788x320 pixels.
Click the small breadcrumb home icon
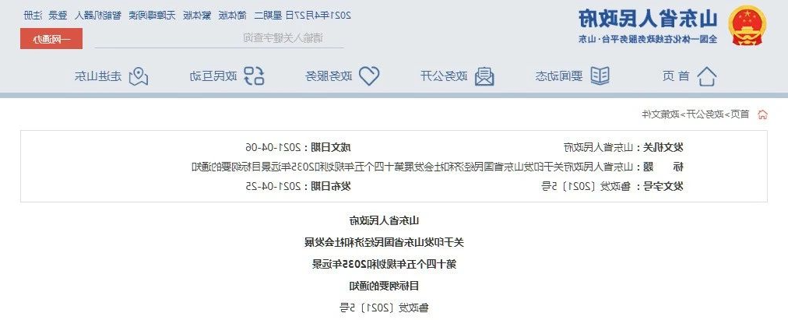[x=762, y=114]
